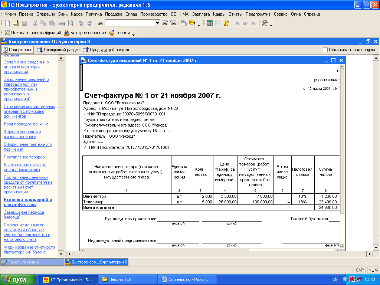Open the Calendar toolbar icon
The image size is (380, 285).
[218, 23]
